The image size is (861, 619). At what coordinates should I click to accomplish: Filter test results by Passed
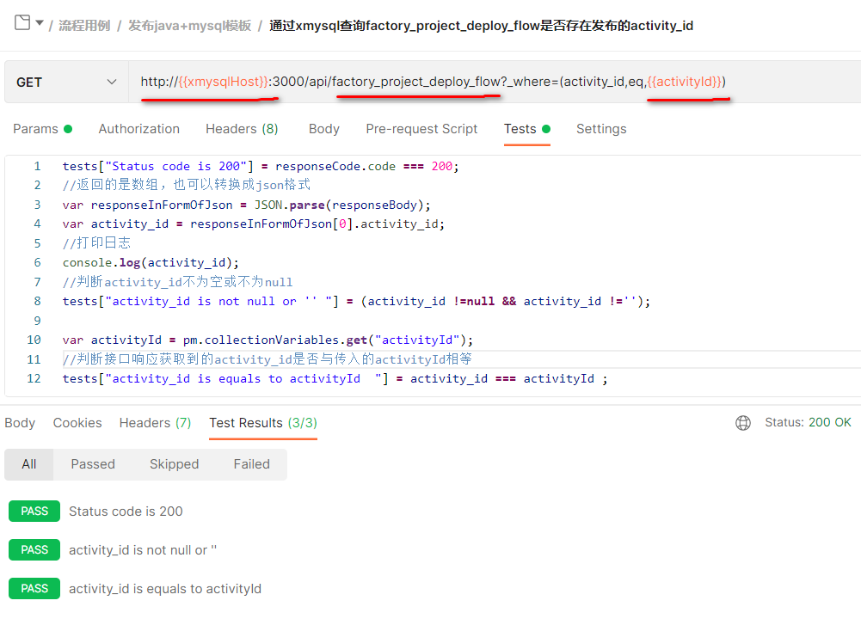[x=93, y=464]
